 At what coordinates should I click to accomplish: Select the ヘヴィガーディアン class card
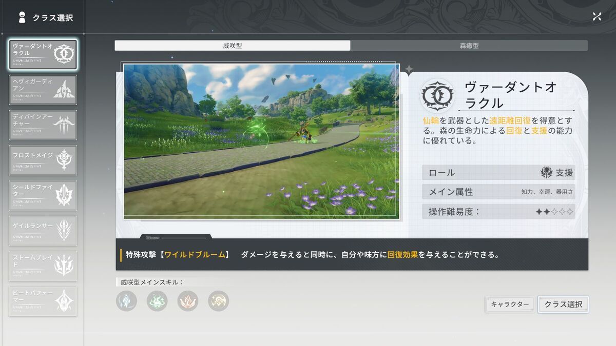click(x=43, y=90)
